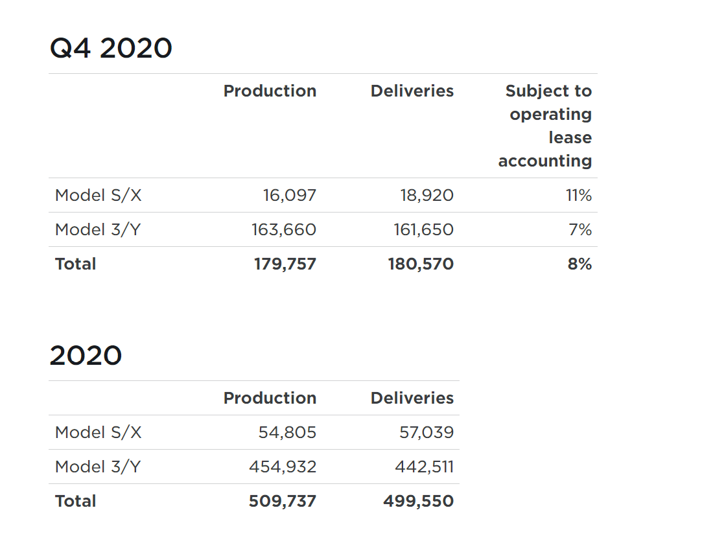Select the Production header in the full-year 2020 table
Screen dimensions: 713x543
click(x=270, y=398)
